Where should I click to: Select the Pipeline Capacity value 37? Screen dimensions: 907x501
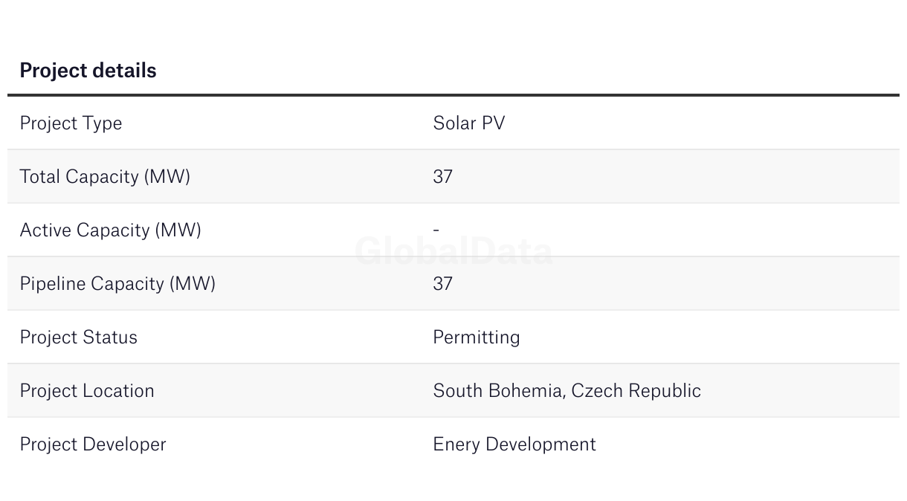coord(442,284)
